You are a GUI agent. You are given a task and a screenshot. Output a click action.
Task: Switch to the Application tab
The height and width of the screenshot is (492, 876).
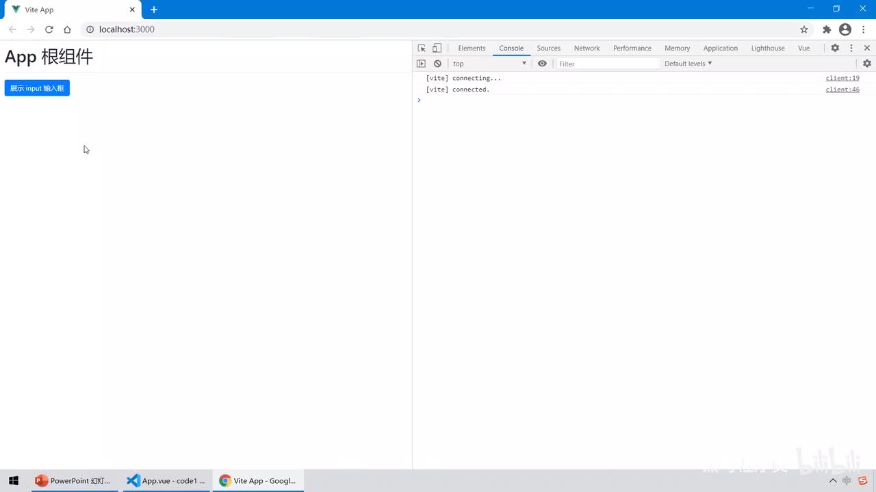(721, 48)
